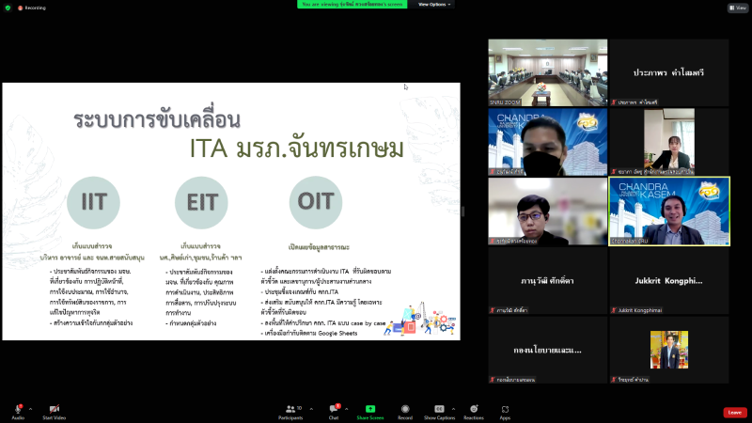Viewport: 752px width, 423px height.
Task: Open Reactions from the toolbar
Action: 473,409
